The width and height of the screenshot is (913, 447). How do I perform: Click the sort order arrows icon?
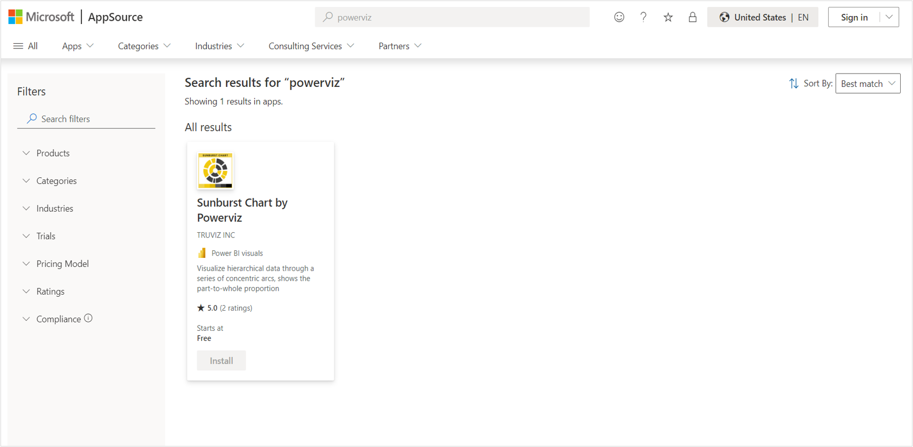(794, 84)
